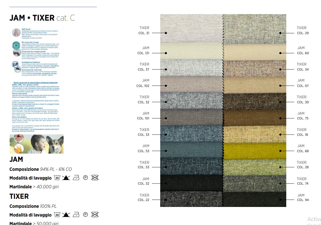Click the JAM • TIXER cat. C heading
This screenshot has width=321, height=225.
tap(42, 18)
